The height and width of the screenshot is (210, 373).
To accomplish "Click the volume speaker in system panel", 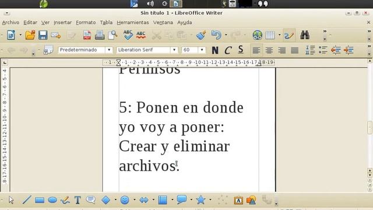I will [x=150, y=3].
